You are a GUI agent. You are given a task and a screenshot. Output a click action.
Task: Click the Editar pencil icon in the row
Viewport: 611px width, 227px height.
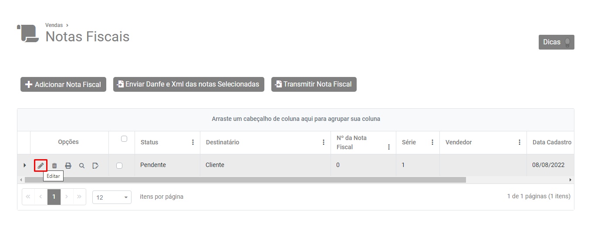pyautogui.click(x=41, y=165)
